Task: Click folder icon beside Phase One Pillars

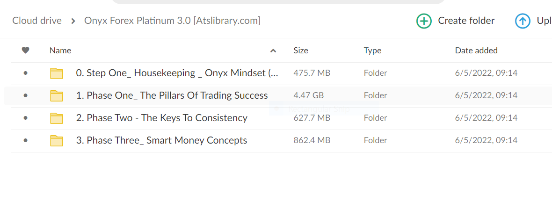Action: 57,96
